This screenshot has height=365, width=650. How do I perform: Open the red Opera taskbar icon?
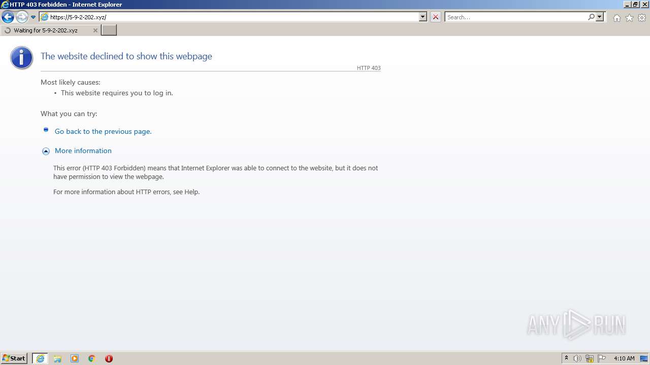pyautogui.click(x=109, y=358)
